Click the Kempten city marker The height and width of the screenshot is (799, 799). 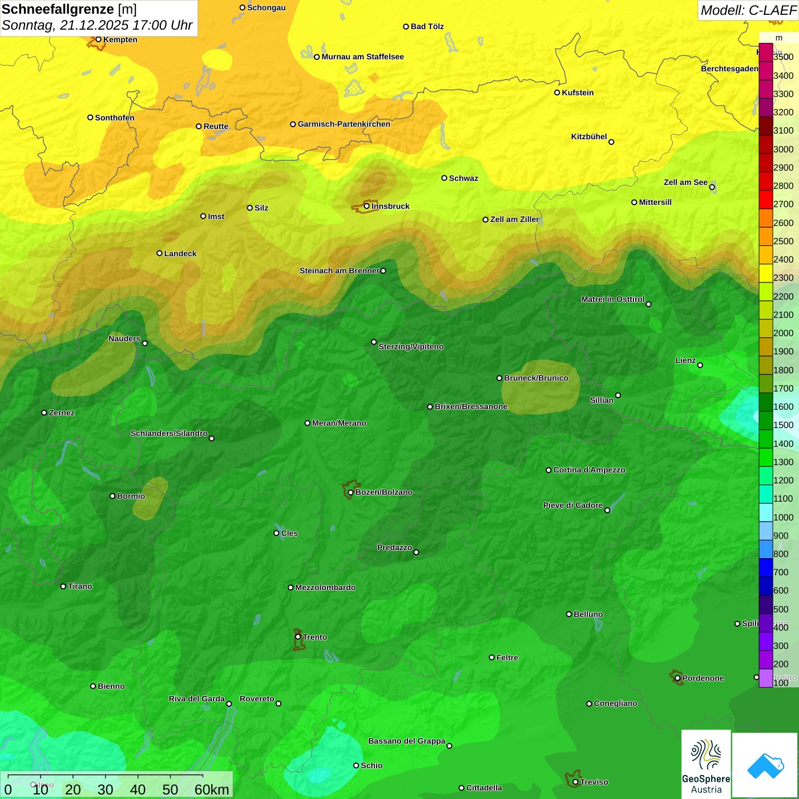pos(98,39)
